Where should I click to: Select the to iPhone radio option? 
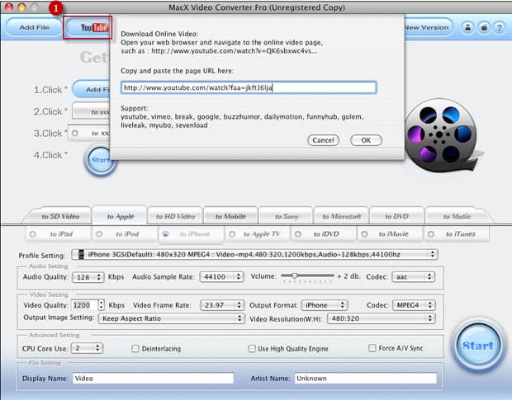[x=165, y=234]
